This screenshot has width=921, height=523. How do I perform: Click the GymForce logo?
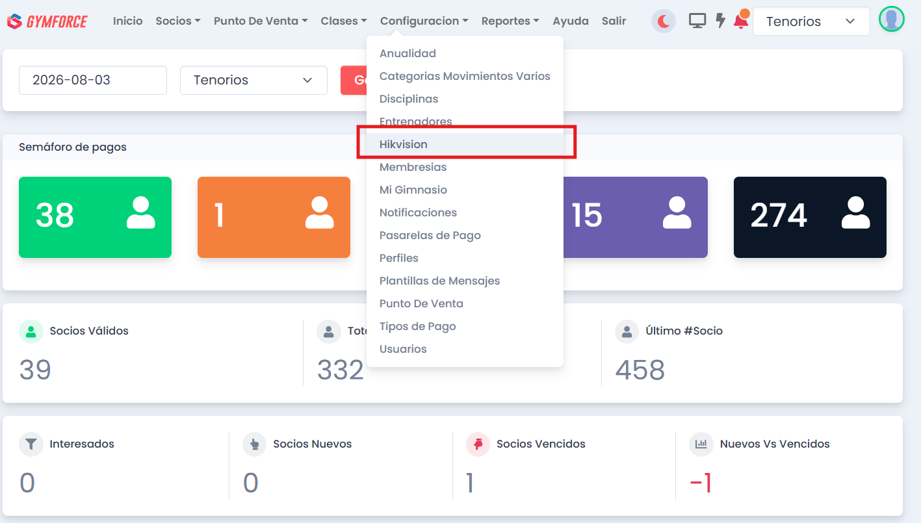click(47, 21)
